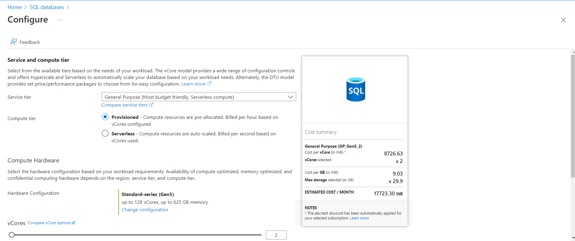The width and height of the screenshot is (575, 241).
Task: Click external-link icon after Learn more
Action: 209,84
